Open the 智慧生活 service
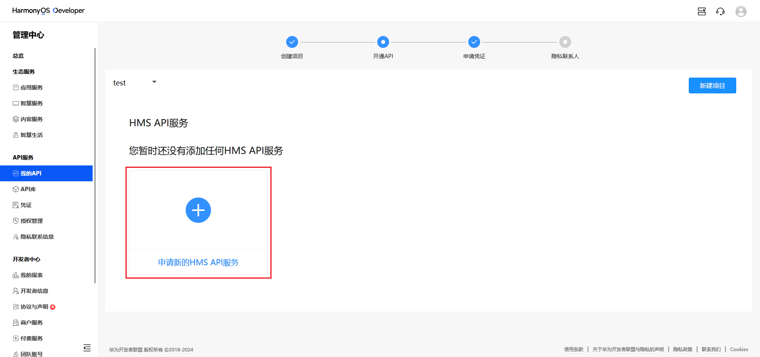 tap(32, 135)
